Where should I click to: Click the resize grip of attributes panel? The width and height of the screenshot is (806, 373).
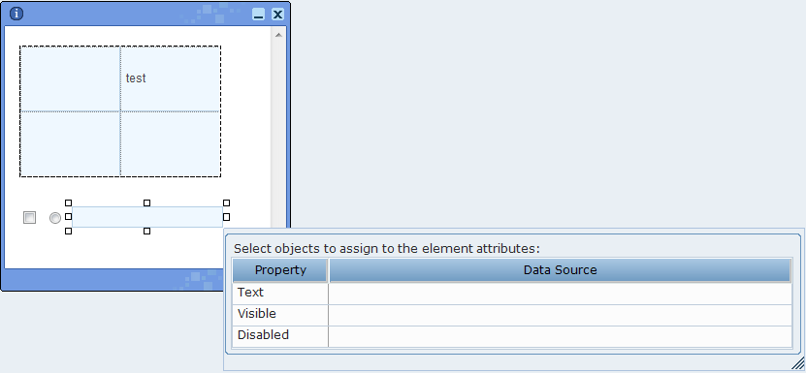click(798, 363)
